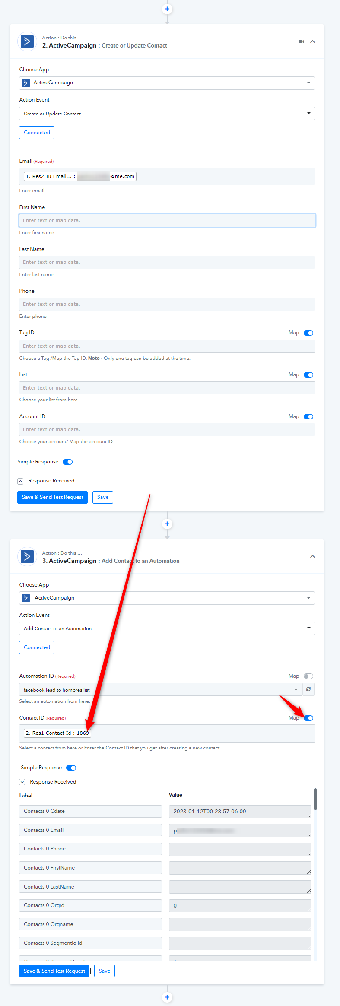
Task: Click Save & Send Test Request in step 3
Action: (54, 971)
